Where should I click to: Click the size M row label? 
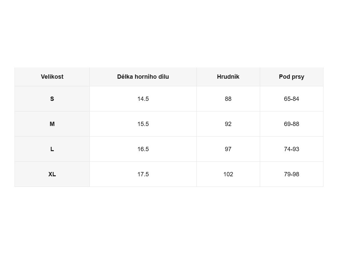[x=52, y=124]
